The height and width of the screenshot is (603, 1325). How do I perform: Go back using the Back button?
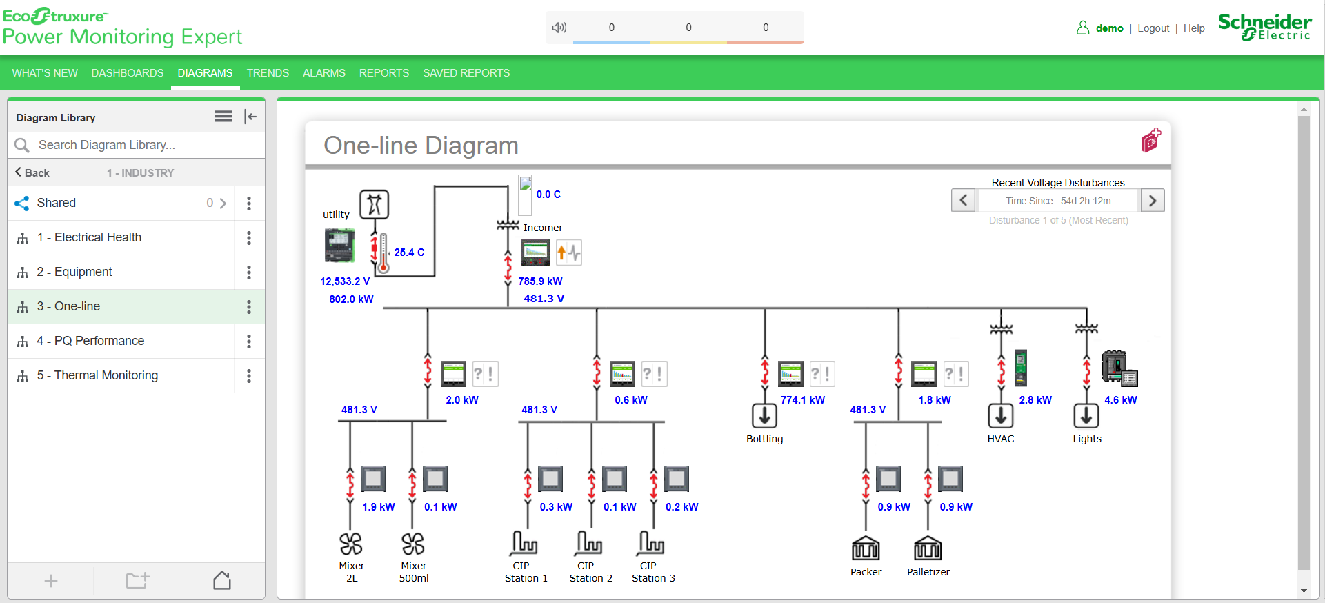32,172
